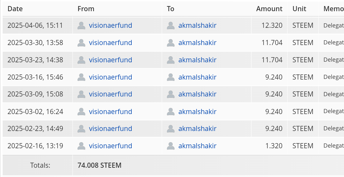Click visionaerfund avatar icon in 2025-03-16 row
Image resolution: width=344 pixels, height=177 pixels.
pos(81,77)
